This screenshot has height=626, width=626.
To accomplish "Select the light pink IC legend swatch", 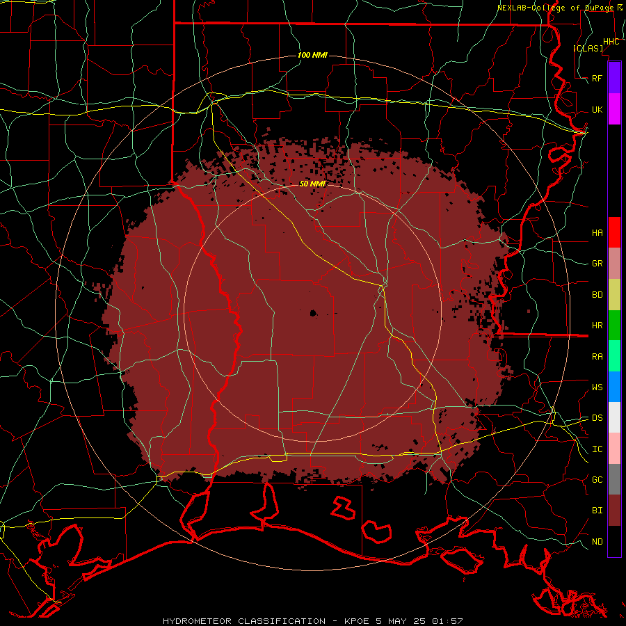I will 614,449.
